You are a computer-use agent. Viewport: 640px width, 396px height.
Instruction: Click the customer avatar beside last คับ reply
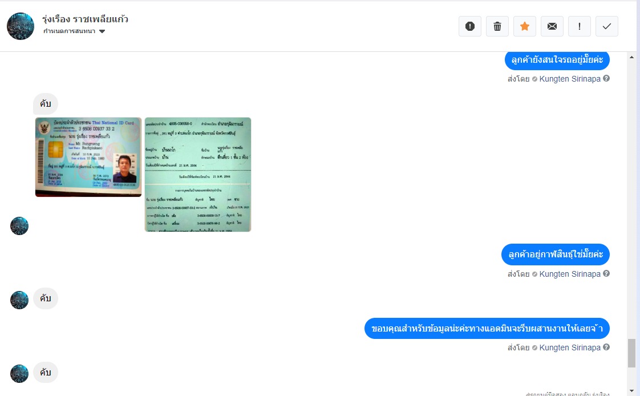[19, 374]
